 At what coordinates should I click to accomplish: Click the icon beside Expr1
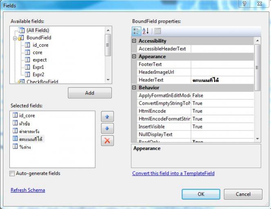click(27, 67)
